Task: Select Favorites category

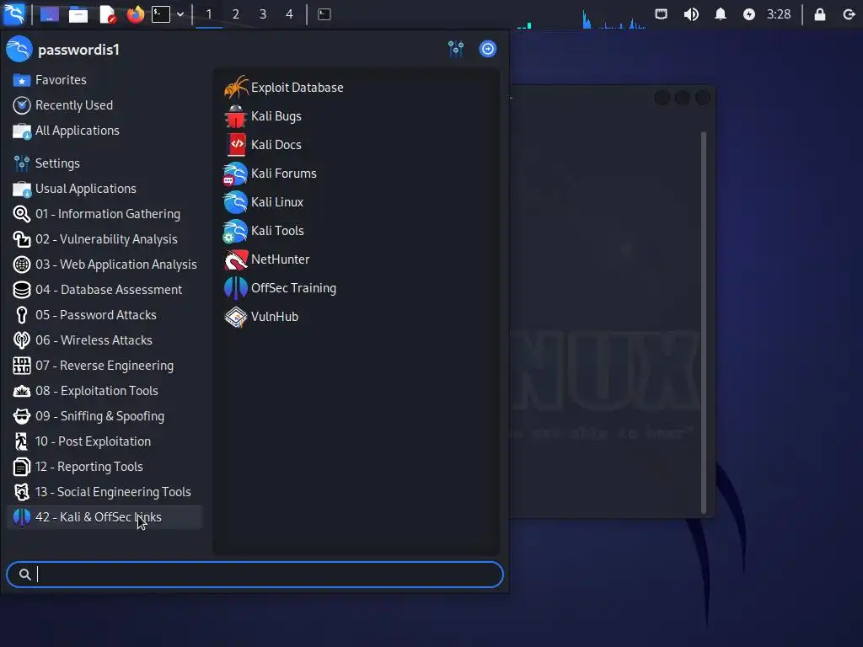Action: coord(105,80)
